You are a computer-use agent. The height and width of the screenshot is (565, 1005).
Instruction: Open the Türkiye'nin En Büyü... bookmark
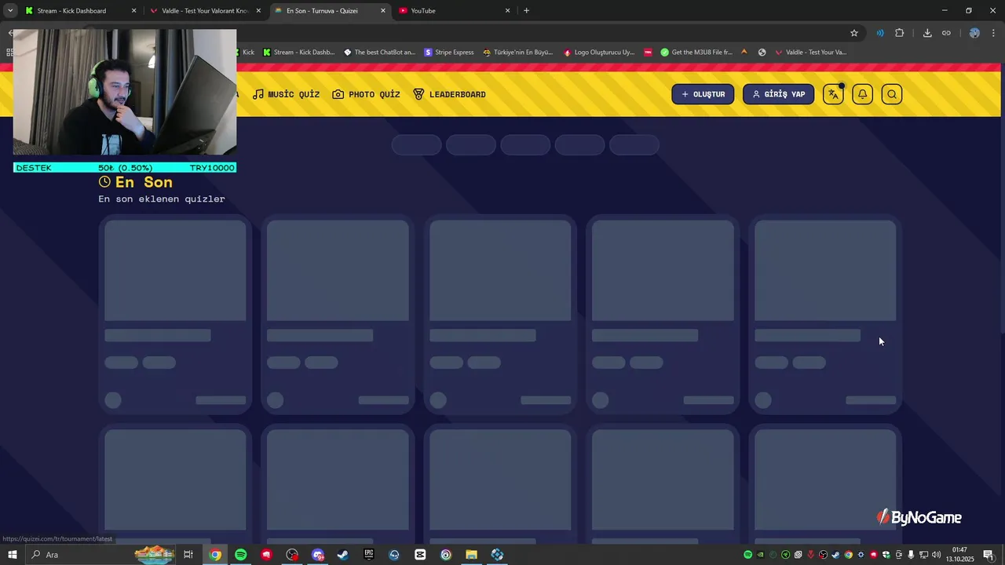point(518,53)
